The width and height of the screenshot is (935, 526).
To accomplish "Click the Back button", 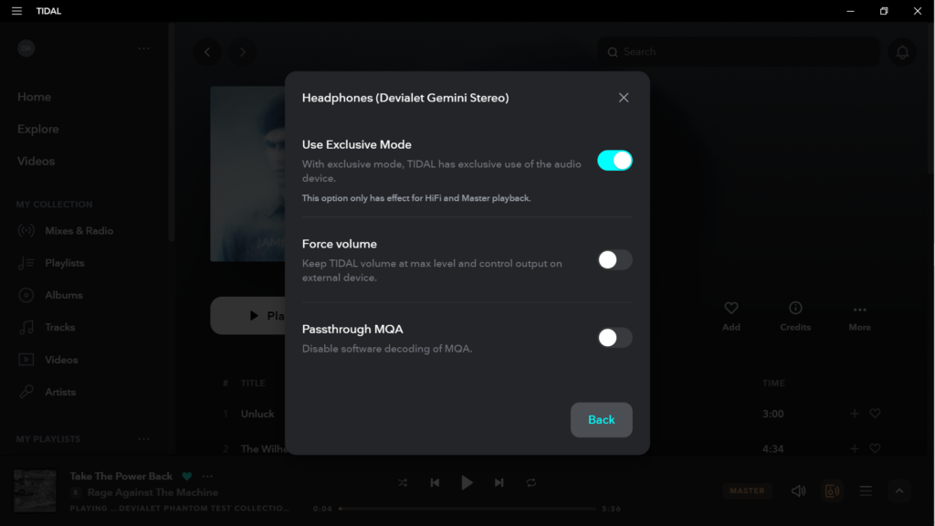I will [601, 420].
